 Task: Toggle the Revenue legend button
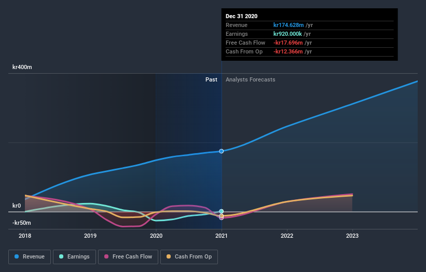point(30,257)
